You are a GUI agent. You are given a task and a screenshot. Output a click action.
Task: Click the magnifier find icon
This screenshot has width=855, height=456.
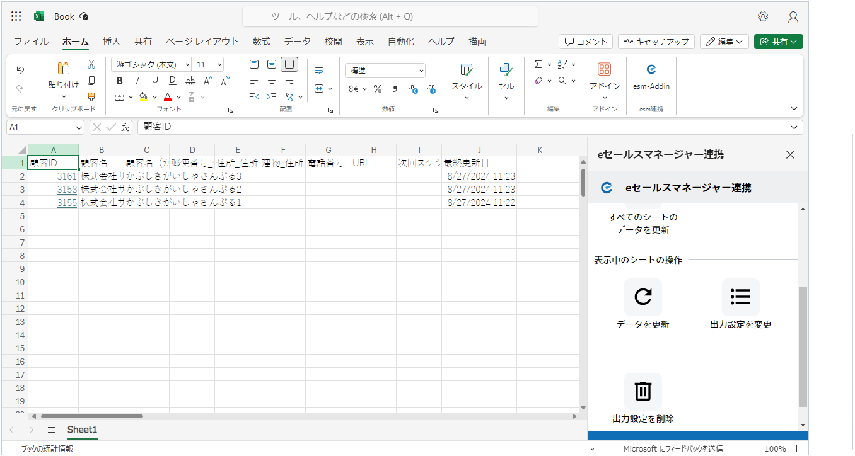pyautogui.click(x=562, y=81)
